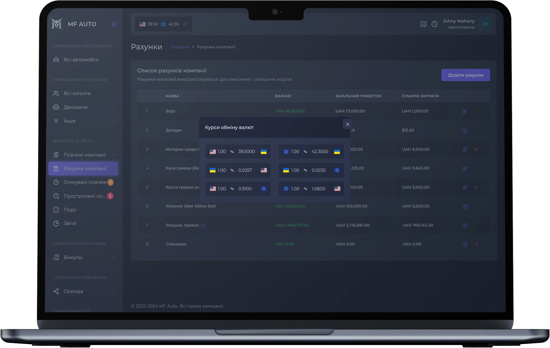Screen dimensions: 550x348
Task: Delete the Списання account
Action: pyautogui.click(x=476, y=245)
